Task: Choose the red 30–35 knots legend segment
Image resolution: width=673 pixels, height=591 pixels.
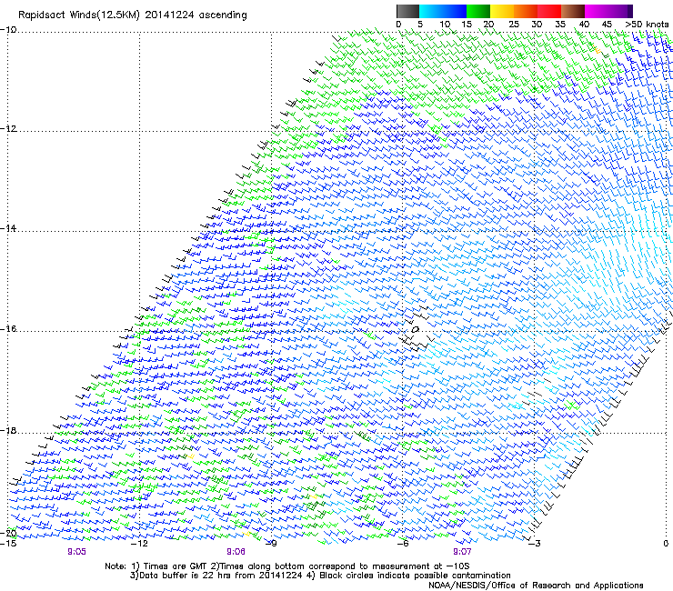Action: point(549,11)
